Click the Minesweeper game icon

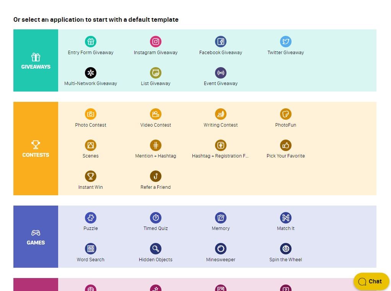221,249
